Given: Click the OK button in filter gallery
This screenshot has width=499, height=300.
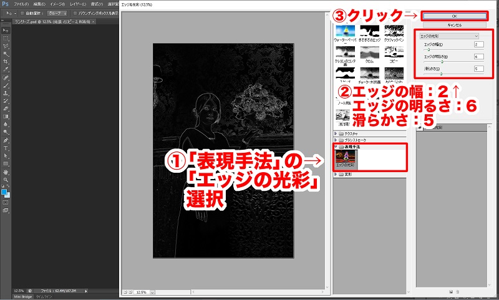Looking at the screenshot, I should click(455, 16).
